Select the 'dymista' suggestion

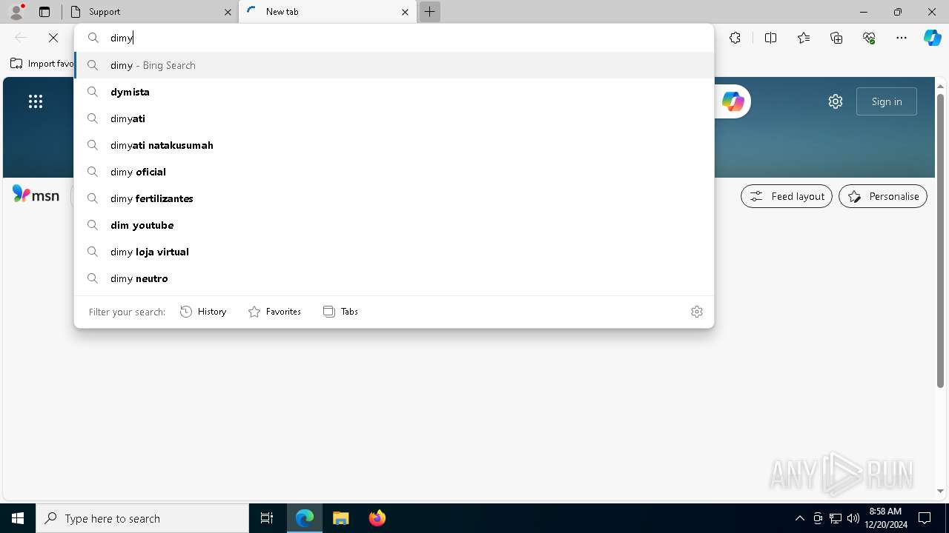coord(394,92)
